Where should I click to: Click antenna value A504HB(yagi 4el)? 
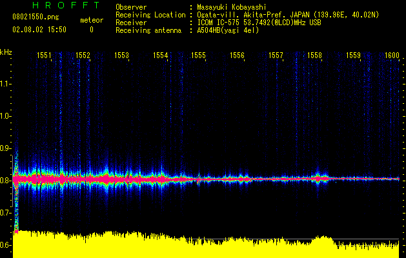pyautogui.click(x=228, y=30)
